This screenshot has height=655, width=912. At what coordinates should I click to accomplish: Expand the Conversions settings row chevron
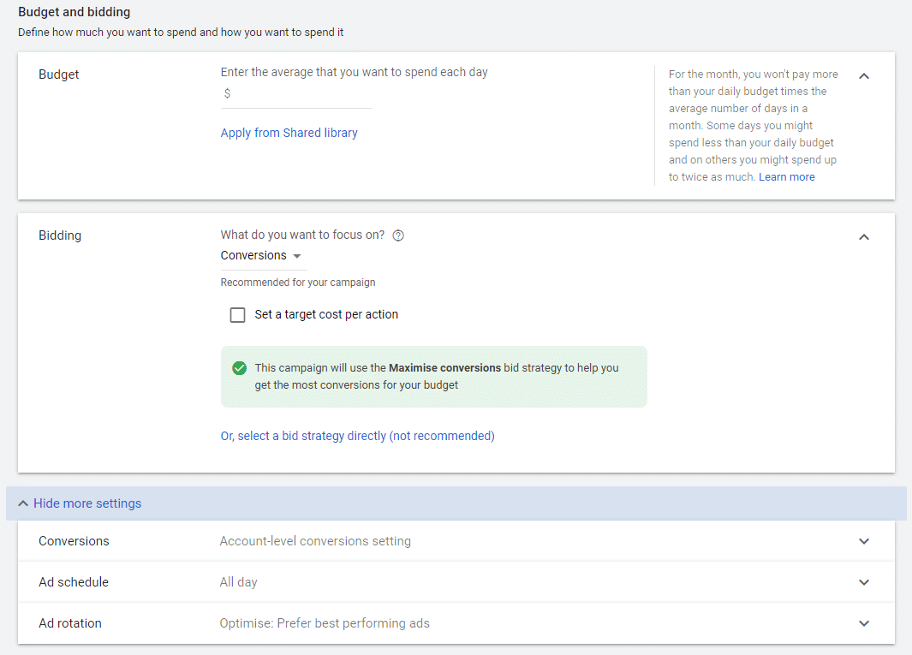(x=864, y=541)
